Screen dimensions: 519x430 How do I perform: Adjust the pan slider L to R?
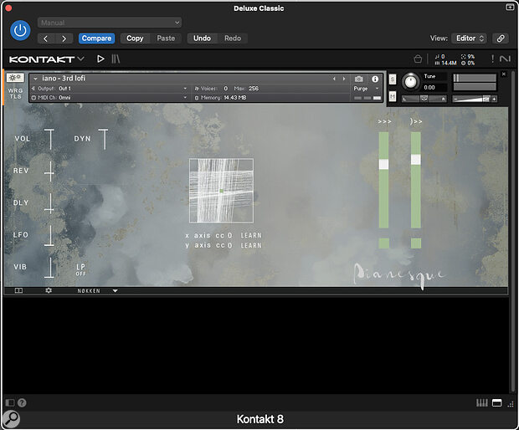point(424,99)
